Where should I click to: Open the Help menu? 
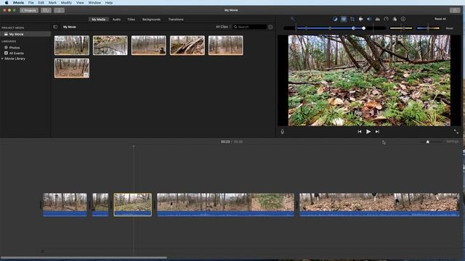click(x=109, y=3)
